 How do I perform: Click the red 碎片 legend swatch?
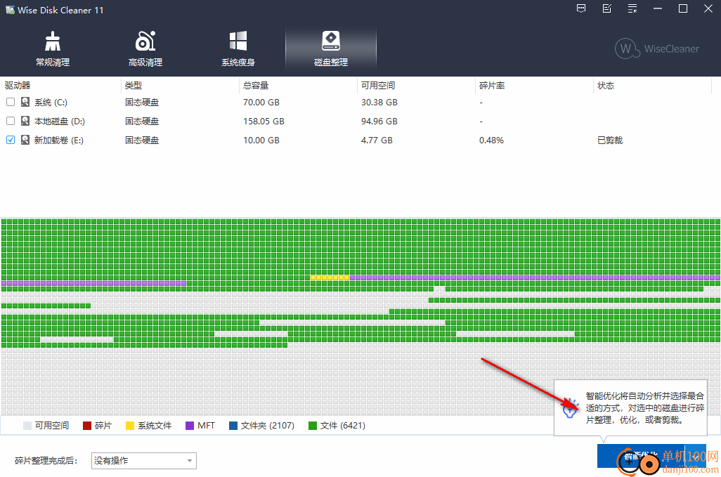pyautogui.click(x=87, y=426)
